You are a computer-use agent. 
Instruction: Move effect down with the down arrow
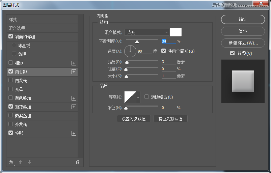[x=30, y=162]
